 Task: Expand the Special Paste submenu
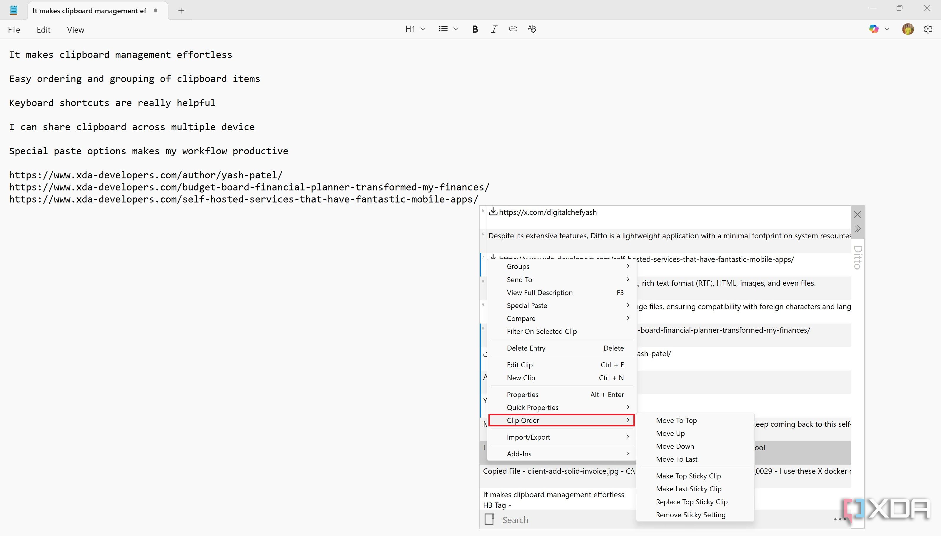point(561,306)
